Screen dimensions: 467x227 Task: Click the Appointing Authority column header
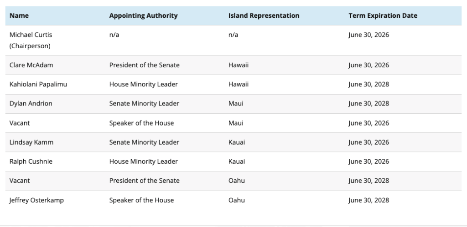(x=143, y=15)
